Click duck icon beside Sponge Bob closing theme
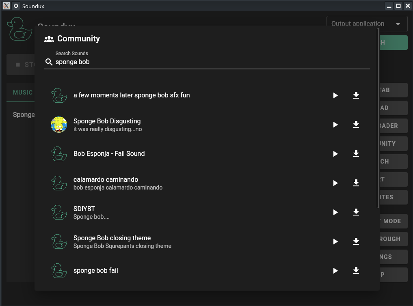413x306 pixels. 59,241
